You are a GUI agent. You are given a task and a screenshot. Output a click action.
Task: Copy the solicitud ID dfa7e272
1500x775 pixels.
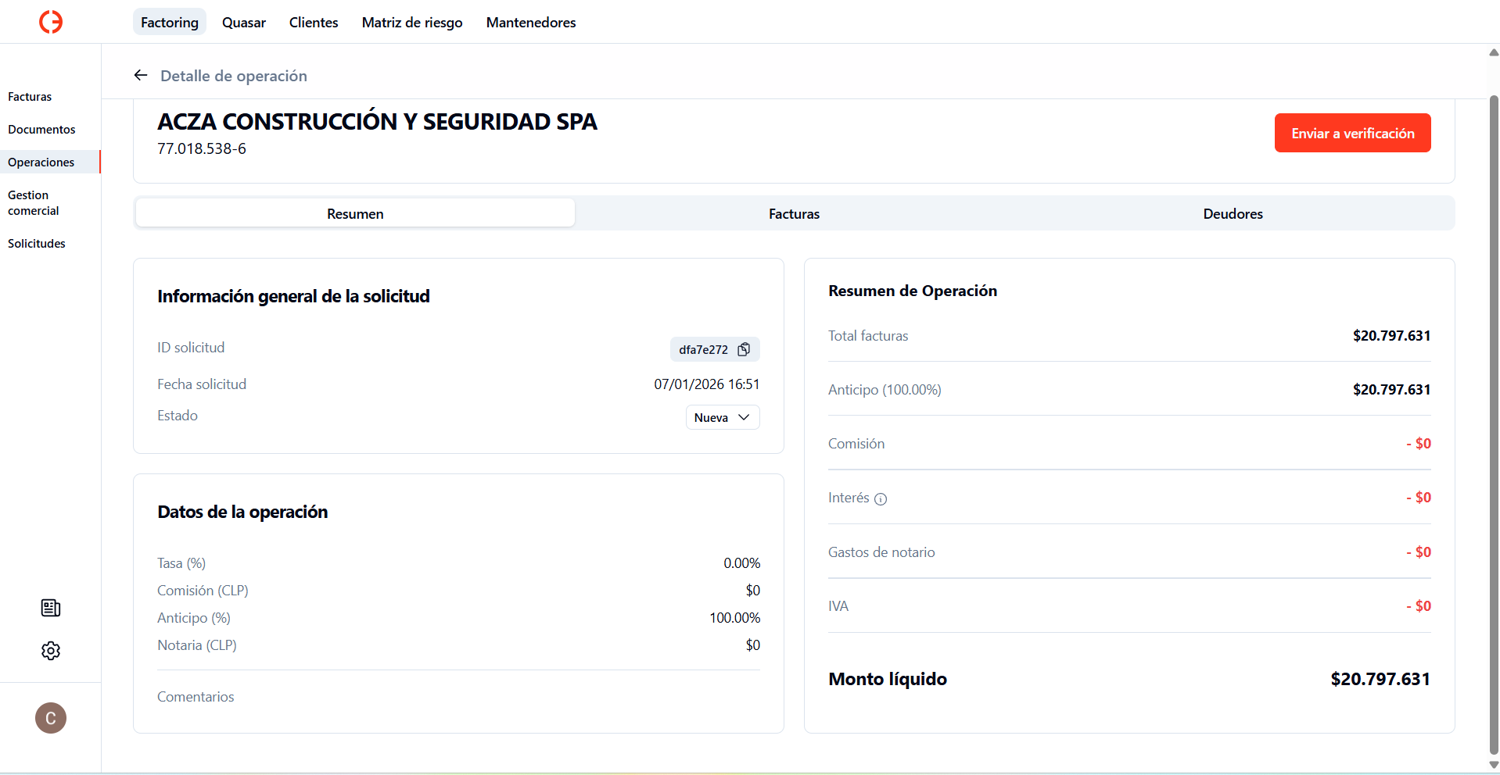744,349
